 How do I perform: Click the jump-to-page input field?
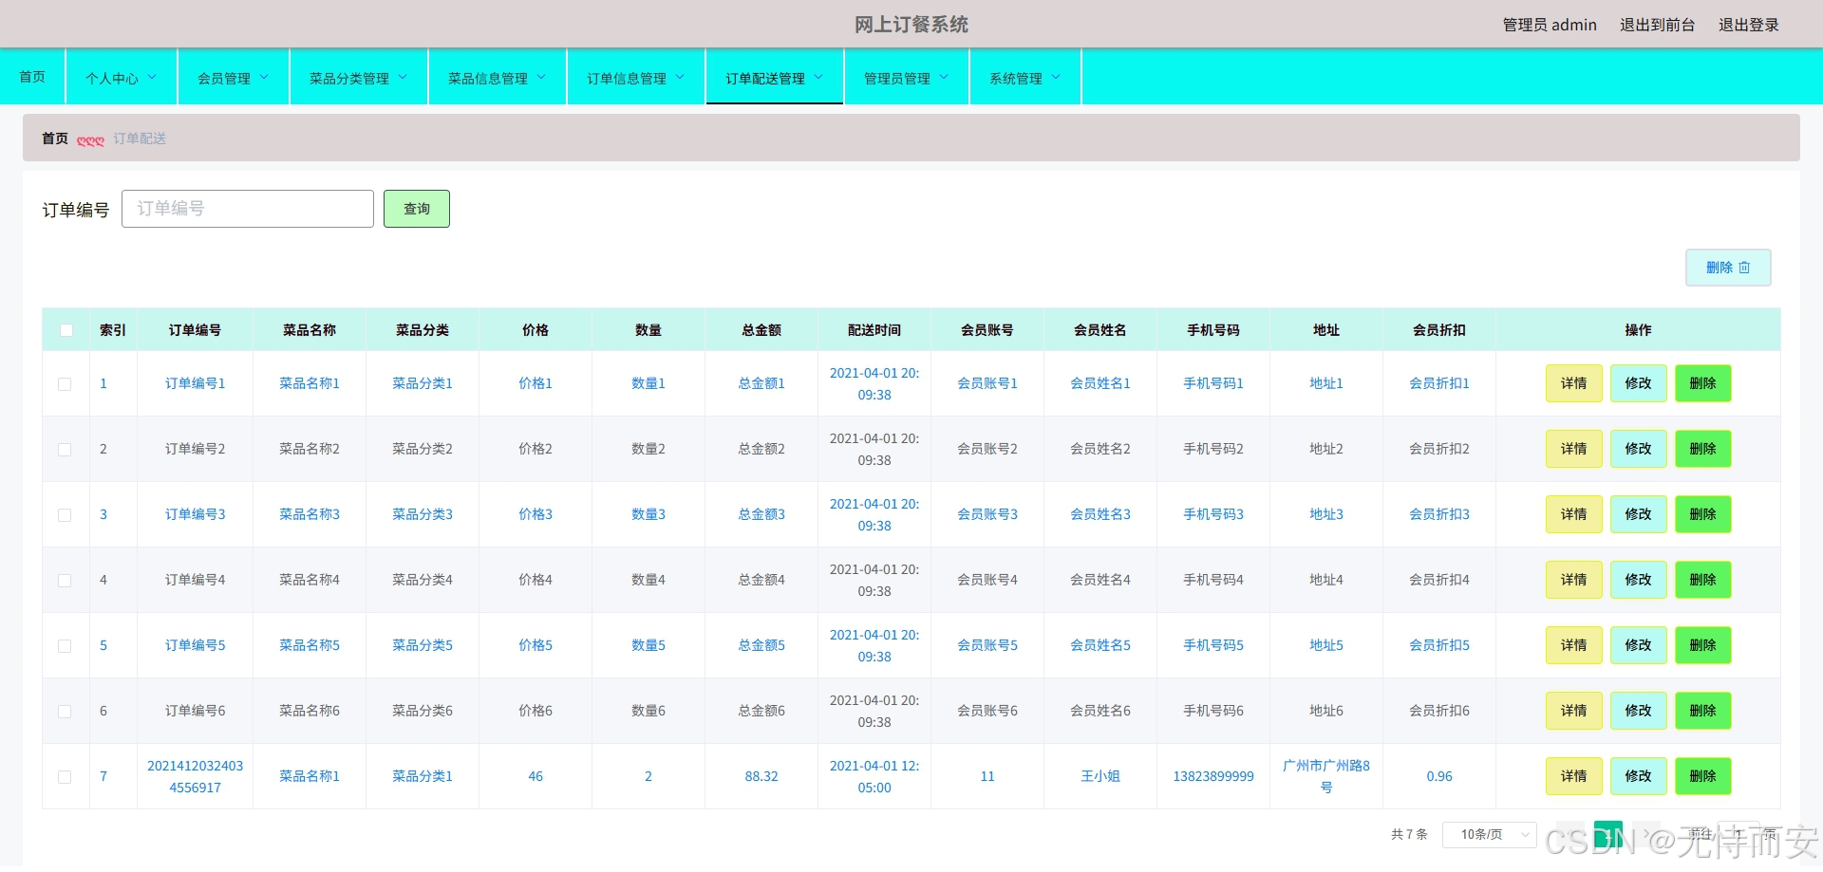(x=1738, y=834)
